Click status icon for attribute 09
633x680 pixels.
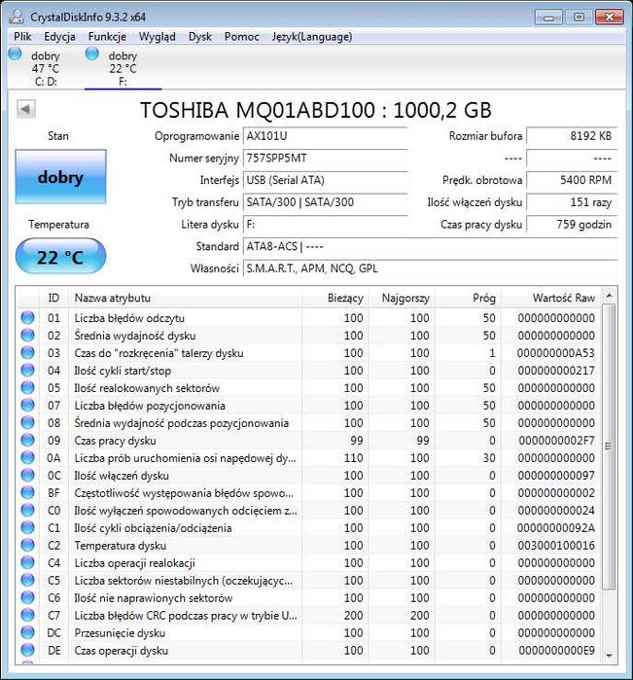click(27, 440)
